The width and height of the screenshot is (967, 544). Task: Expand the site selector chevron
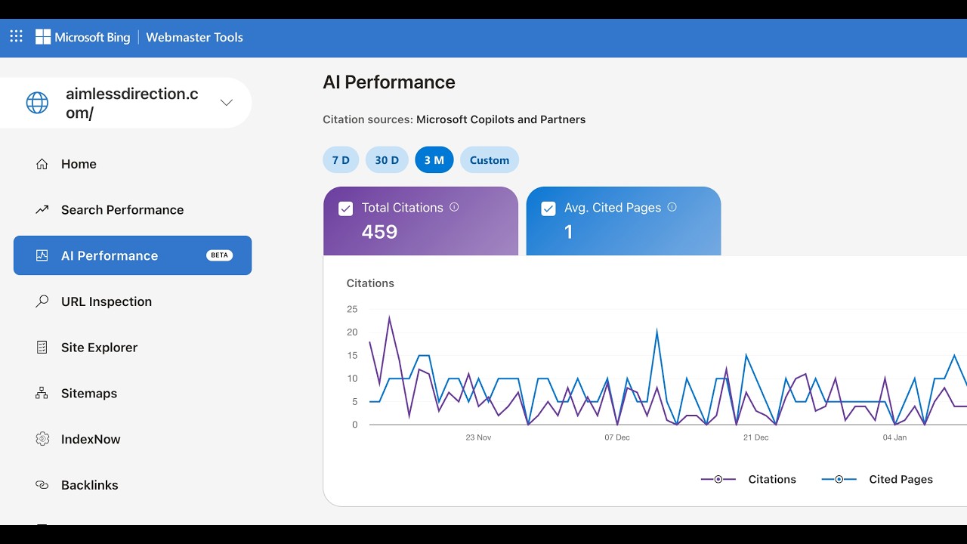pos(227,103)
